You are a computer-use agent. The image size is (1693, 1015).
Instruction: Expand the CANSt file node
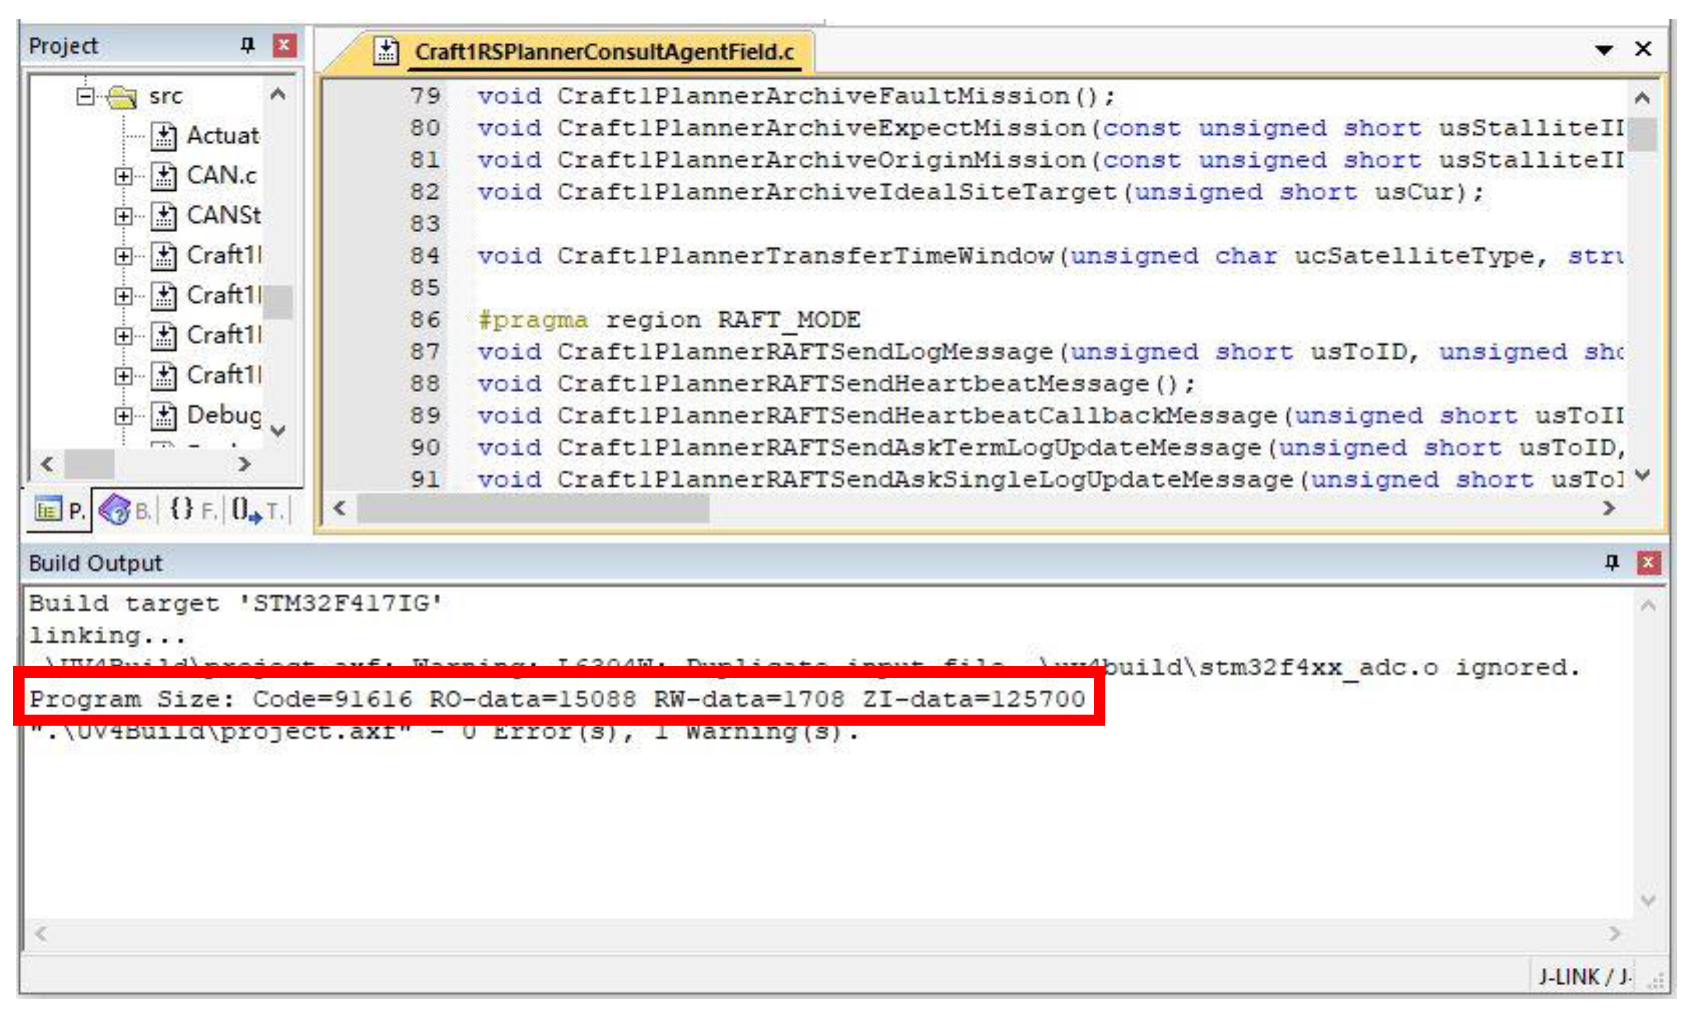tap(123, 216)
